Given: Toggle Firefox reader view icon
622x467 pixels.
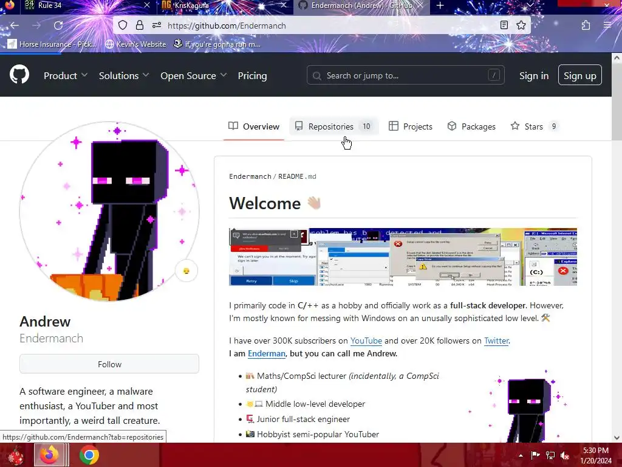Looking at the screenshot, I should [x=504, y=26].
